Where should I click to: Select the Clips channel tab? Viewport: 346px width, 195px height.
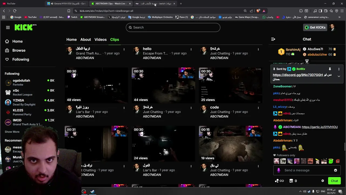tap(115, 40)
